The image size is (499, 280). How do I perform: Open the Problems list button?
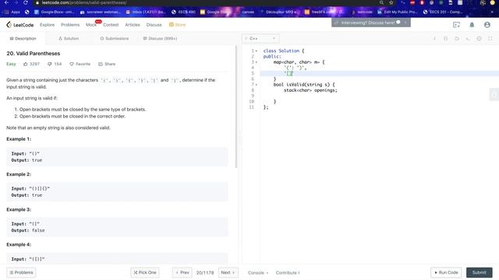[21, 272]
